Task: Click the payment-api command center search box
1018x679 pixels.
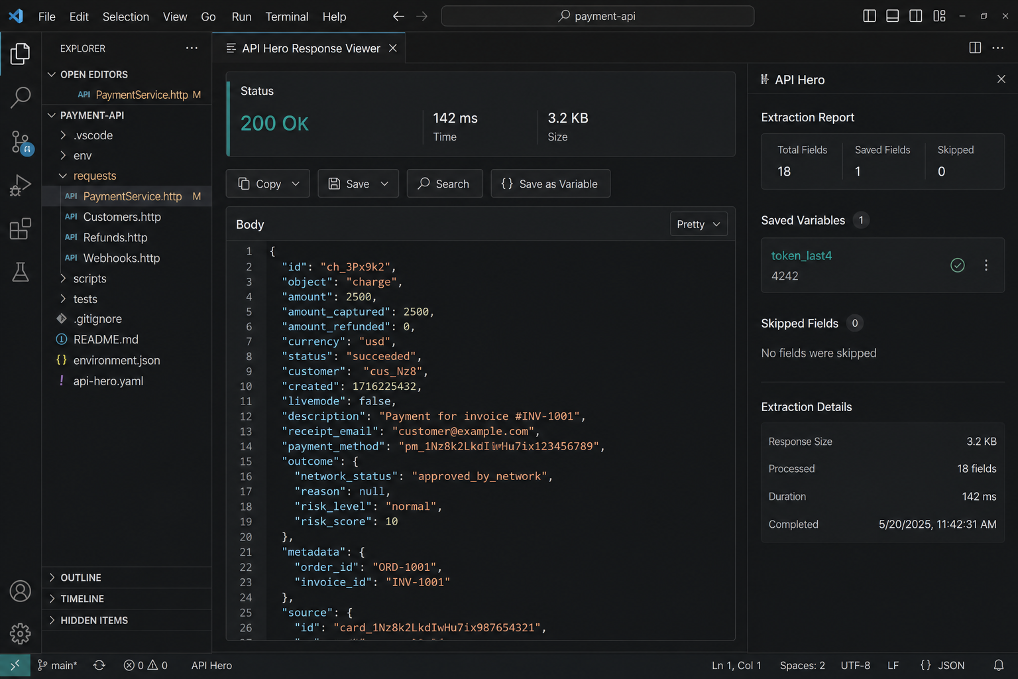Action: coord(597,16)
